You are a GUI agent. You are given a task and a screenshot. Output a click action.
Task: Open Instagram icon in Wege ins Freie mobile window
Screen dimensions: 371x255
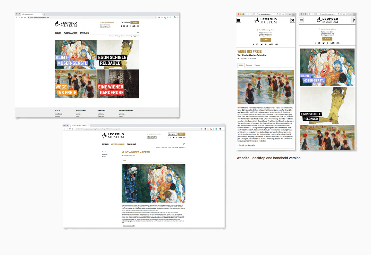tap(257, 44)
